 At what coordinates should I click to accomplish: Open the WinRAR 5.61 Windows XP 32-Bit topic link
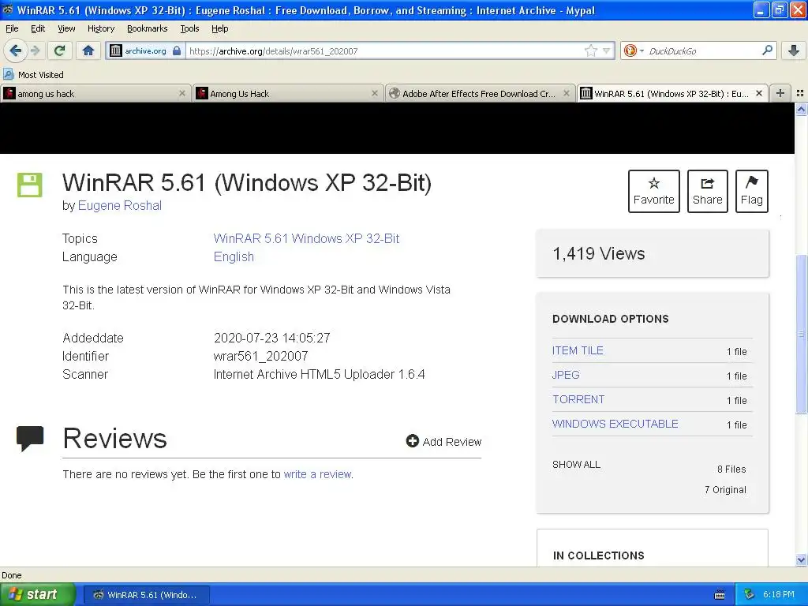click(306, 238)
